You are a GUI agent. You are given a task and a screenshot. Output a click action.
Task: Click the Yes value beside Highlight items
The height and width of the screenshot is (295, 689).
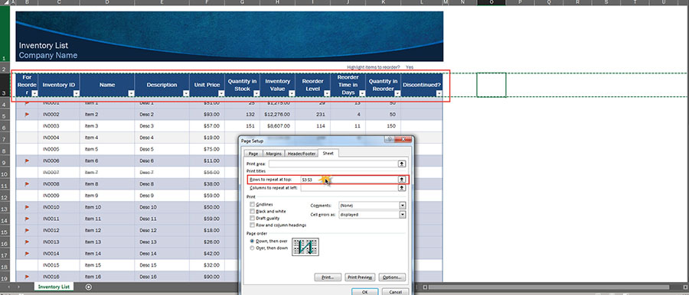(x=410, y=67)
